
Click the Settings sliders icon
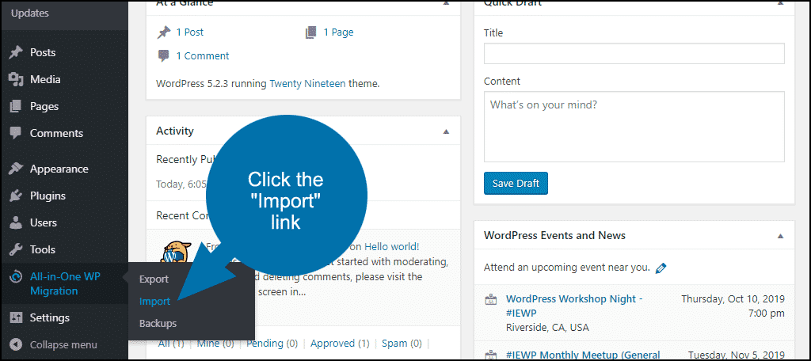click(16, 317)
